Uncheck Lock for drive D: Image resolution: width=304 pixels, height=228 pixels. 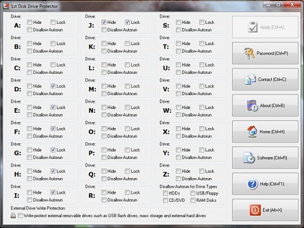(53, 86)
